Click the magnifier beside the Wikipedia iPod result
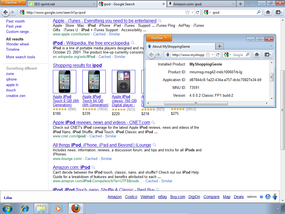Image resolution: width=285 pixels, height=214 pixels. pos(133,43)
